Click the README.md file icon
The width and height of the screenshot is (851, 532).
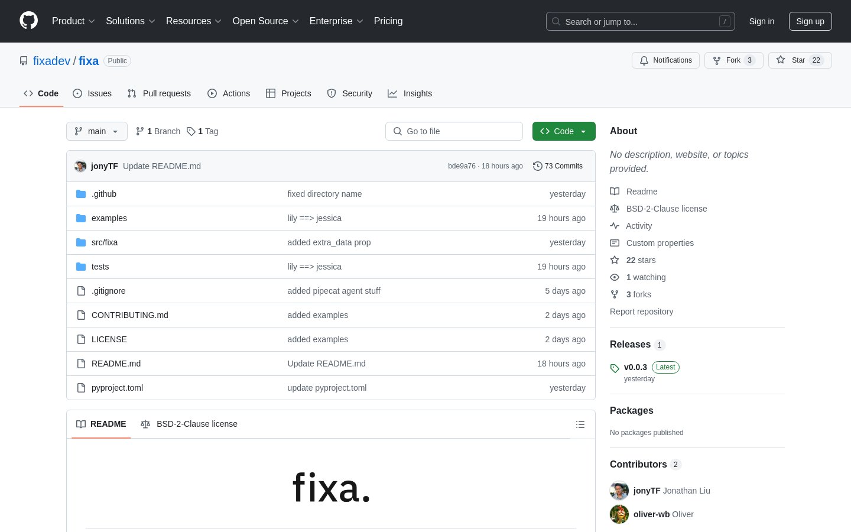81,364
